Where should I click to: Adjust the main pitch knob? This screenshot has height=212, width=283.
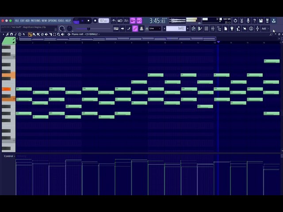[69, 28]
